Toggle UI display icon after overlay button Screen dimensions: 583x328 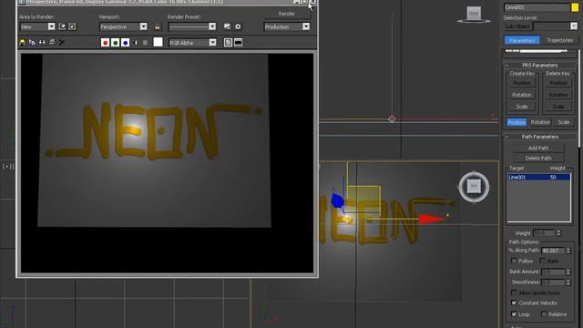238,43
